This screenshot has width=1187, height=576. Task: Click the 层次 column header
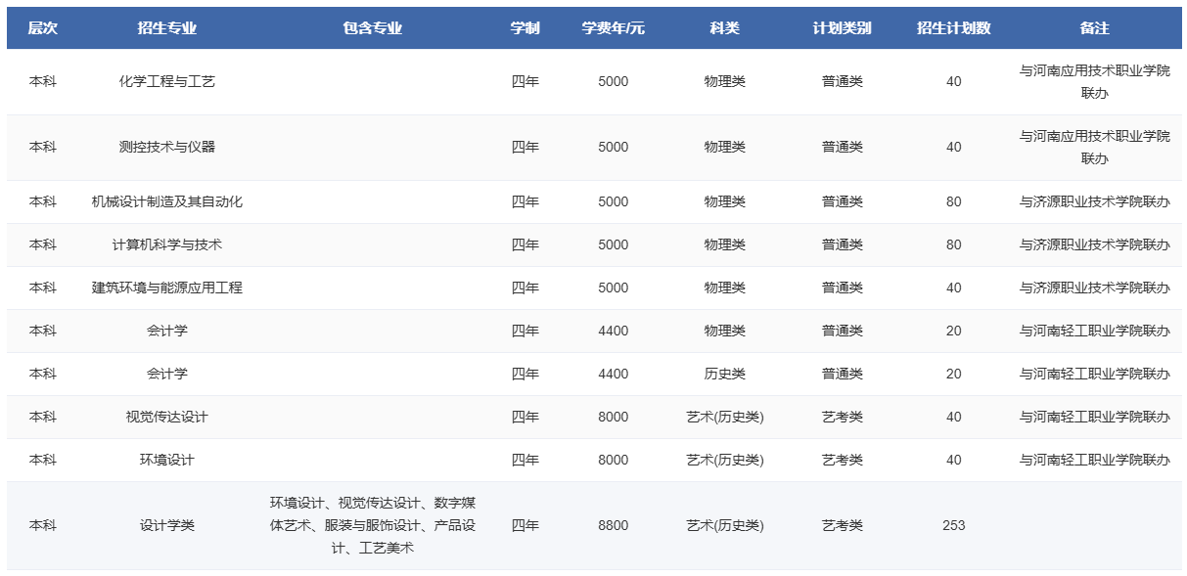[x=43, y=28]
